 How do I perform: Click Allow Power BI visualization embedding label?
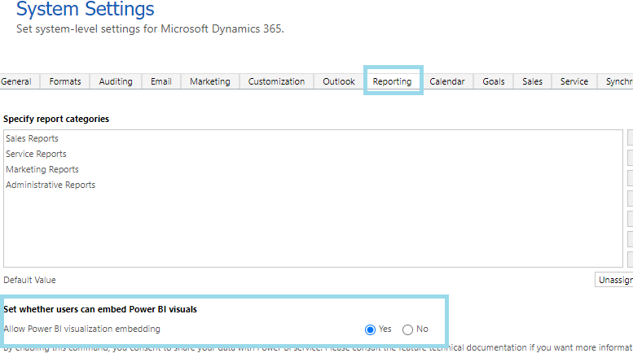click(81, 329)
